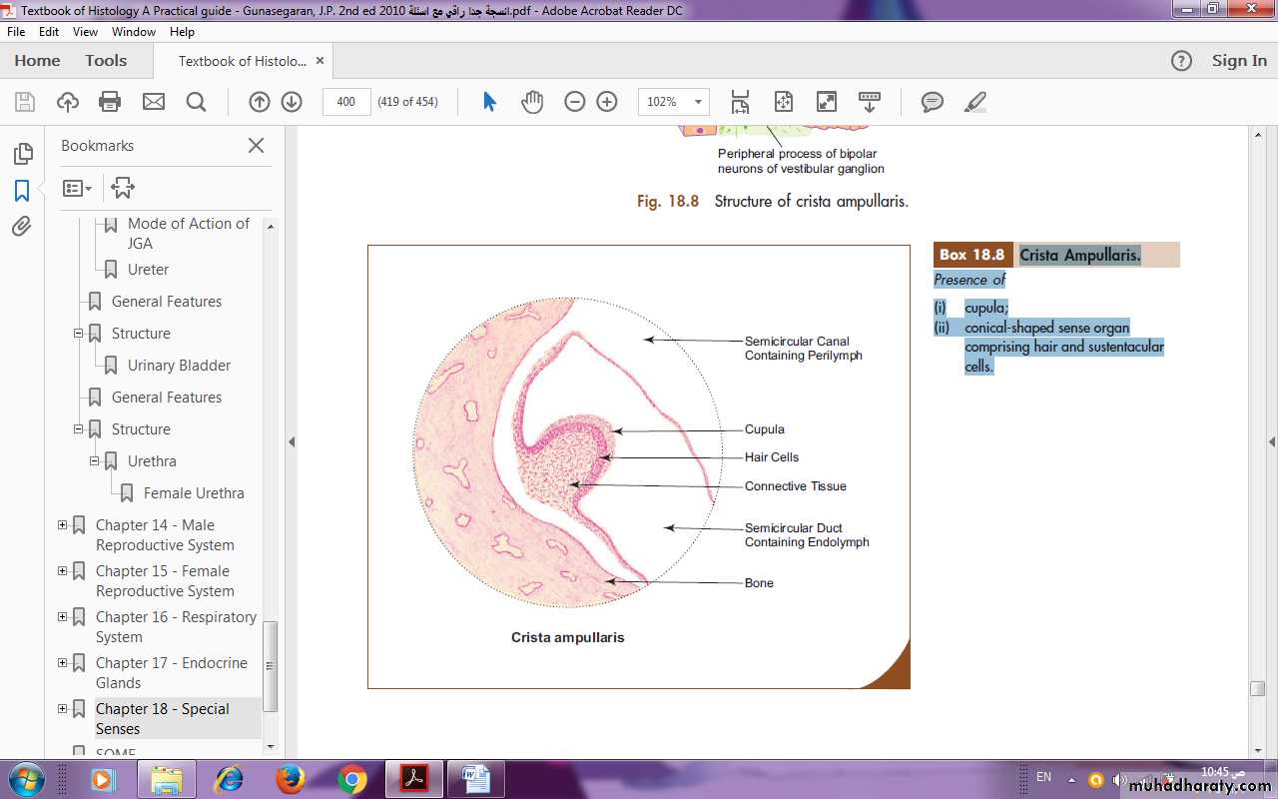
Task: Open the Find text magnifier tool
Action: pos(196,101)
